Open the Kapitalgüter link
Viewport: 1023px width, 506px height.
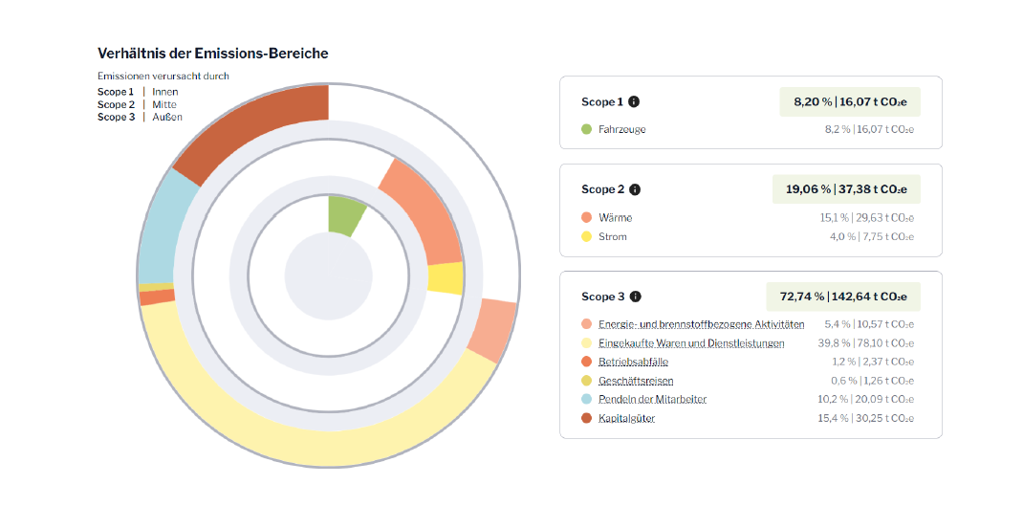click(x=626, y=418)
